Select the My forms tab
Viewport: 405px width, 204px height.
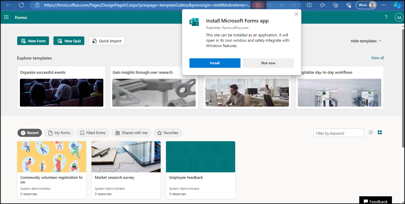pyautogui.click(x=59, y=133)
